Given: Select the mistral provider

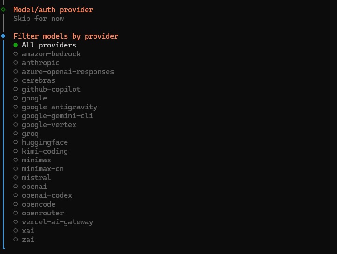Looking at the screenshot, I should (36, 178).
